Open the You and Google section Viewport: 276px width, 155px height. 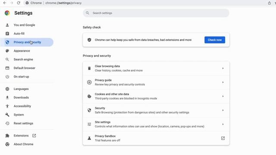click(x=24, y=25)
